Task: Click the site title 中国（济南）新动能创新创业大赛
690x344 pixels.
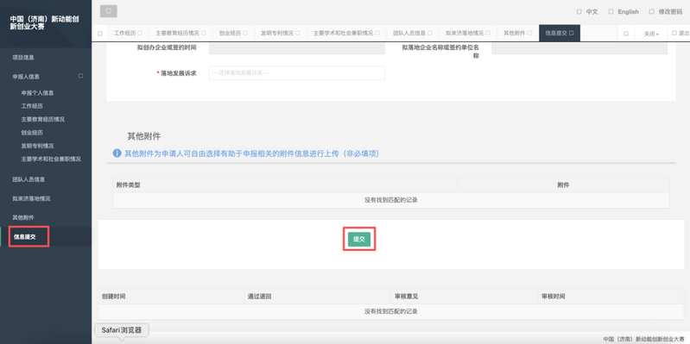Action: (44, 22)
